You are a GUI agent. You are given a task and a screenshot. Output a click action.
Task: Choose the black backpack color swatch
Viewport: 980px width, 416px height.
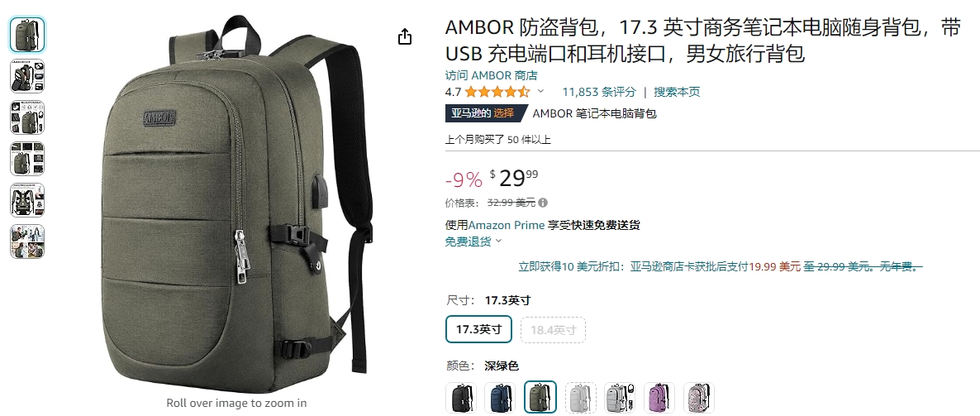coord(461,398)
